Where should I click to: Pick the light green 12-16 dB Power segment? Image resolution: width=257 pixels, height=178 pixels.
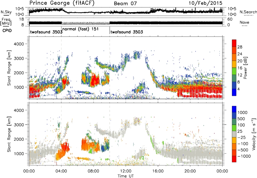point(234,71)
